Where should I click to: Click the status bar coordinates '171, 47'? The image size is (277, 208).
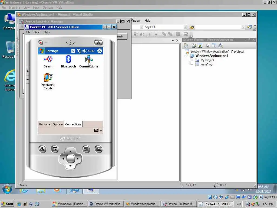coord(191,185)
